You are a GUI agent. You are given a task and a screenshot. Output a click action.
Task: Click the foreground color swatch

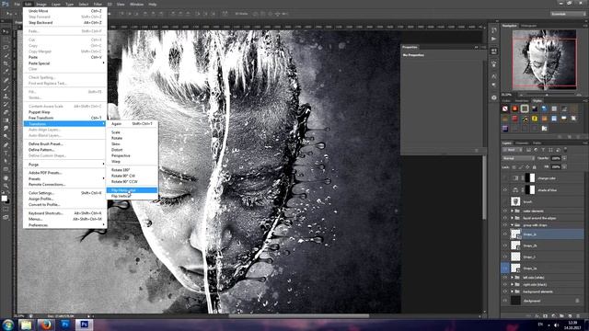(x=4, y=198)
